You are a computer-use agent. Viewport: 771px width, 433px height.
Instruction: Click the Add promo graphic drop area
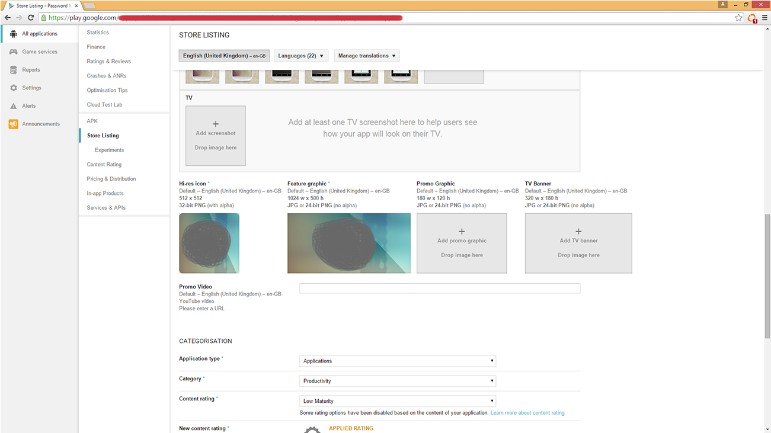462,243
